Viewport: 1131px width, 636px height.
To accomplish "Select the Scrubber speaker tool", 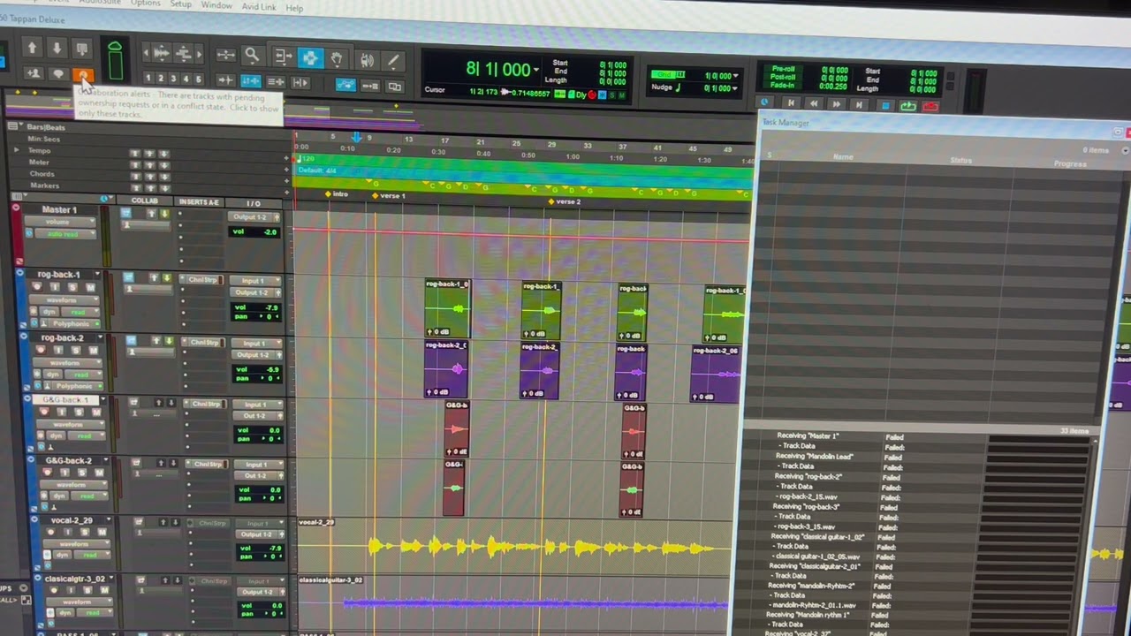I will pos(367,60).
